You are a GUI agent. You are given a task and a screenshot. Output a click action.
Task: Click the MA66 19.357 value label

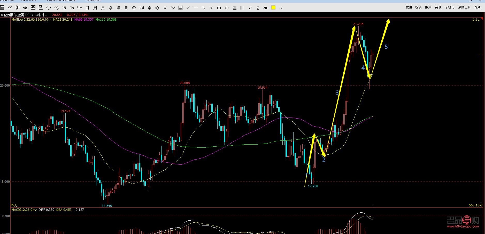click(x=84, y=20)
